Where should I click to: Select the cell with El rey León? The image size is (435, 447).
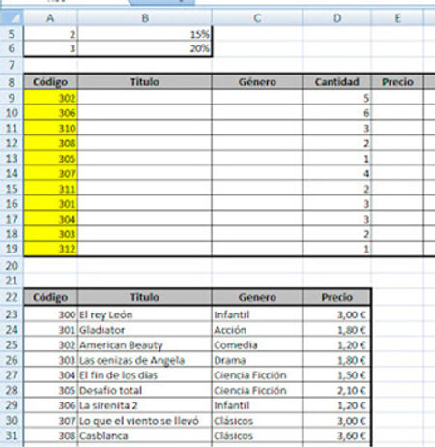[145, 314]
